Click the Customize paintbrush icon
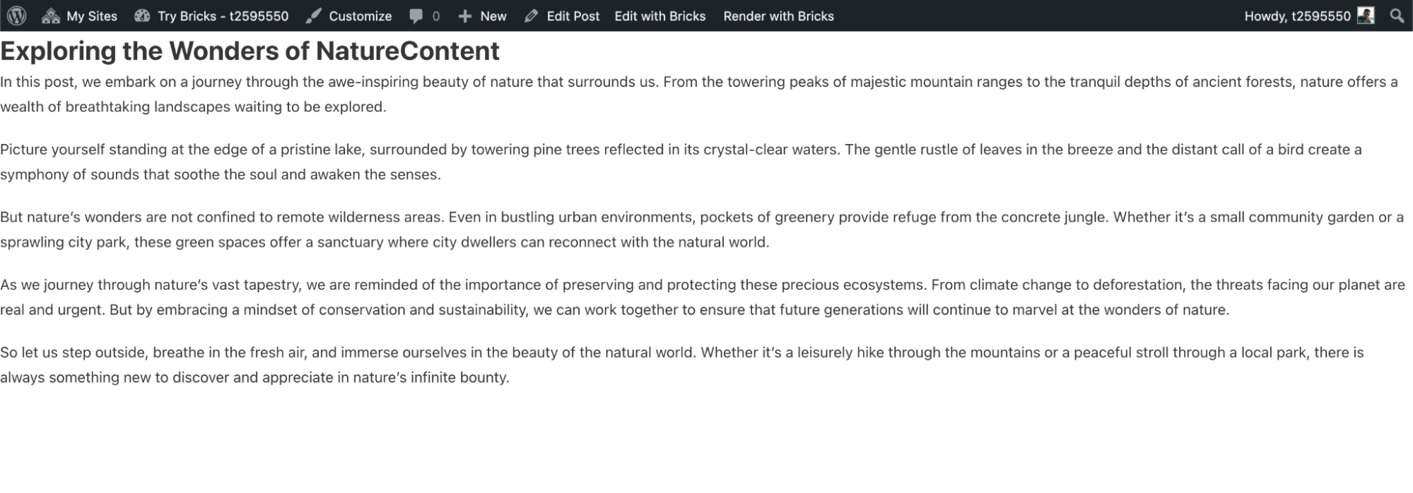The height and width of the screenshot is (493, 1413). tap(313, 16)
